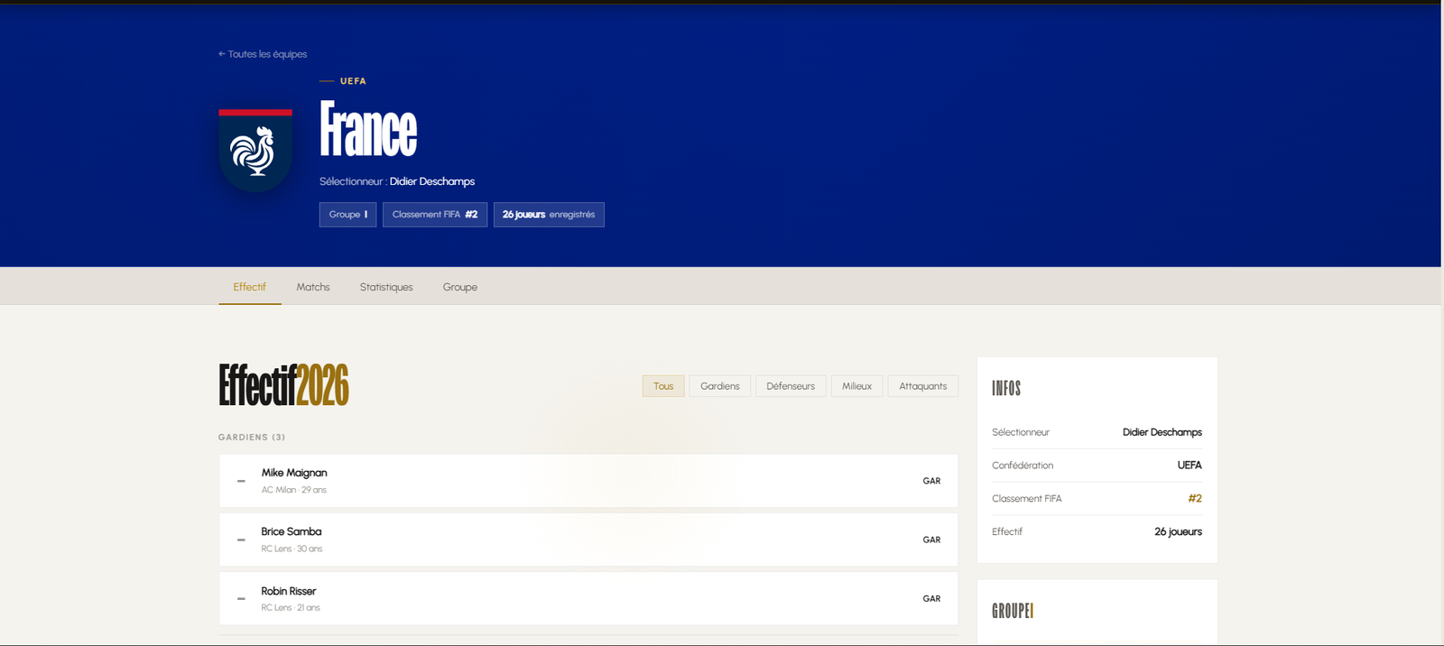The width and height of the screenshot is (1444, 646).
Task: Open the Statistiques tab
Action: pyautogui.click(x=386, y=287)
